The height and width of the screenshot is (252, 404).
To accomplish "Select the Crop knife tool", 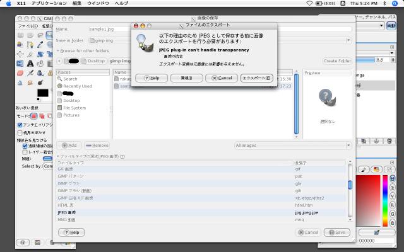I will (x=30, y=54).
